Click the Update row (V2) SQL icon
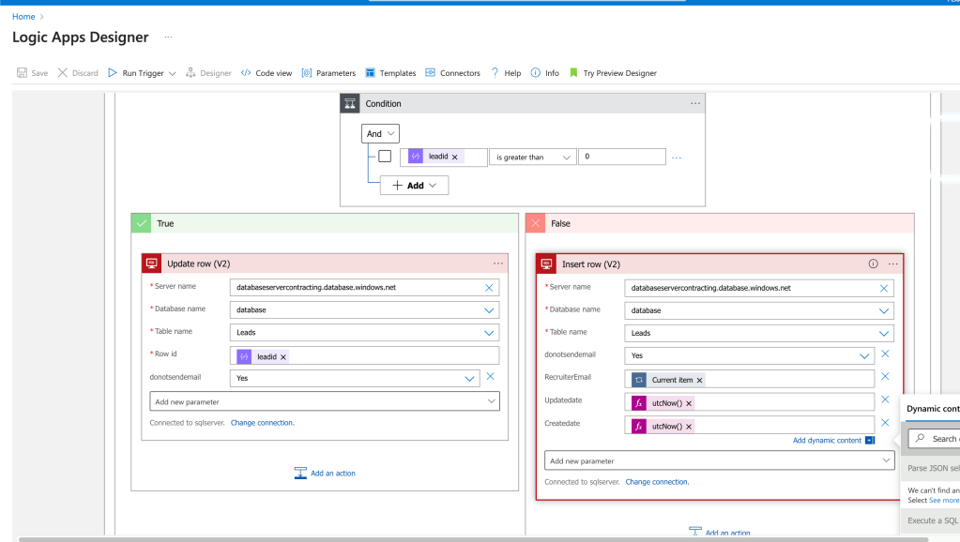The width and height of the screenshot is (960, 542). coord(152,263)
